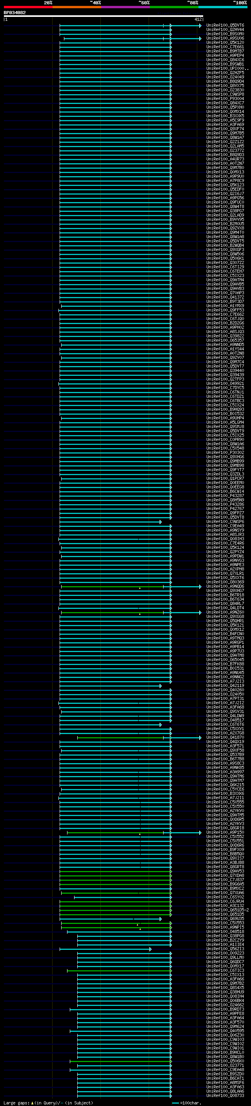Select the UniRef100_C7E4R6 label
Screen dimensions: 251x1106
(225, 543)
